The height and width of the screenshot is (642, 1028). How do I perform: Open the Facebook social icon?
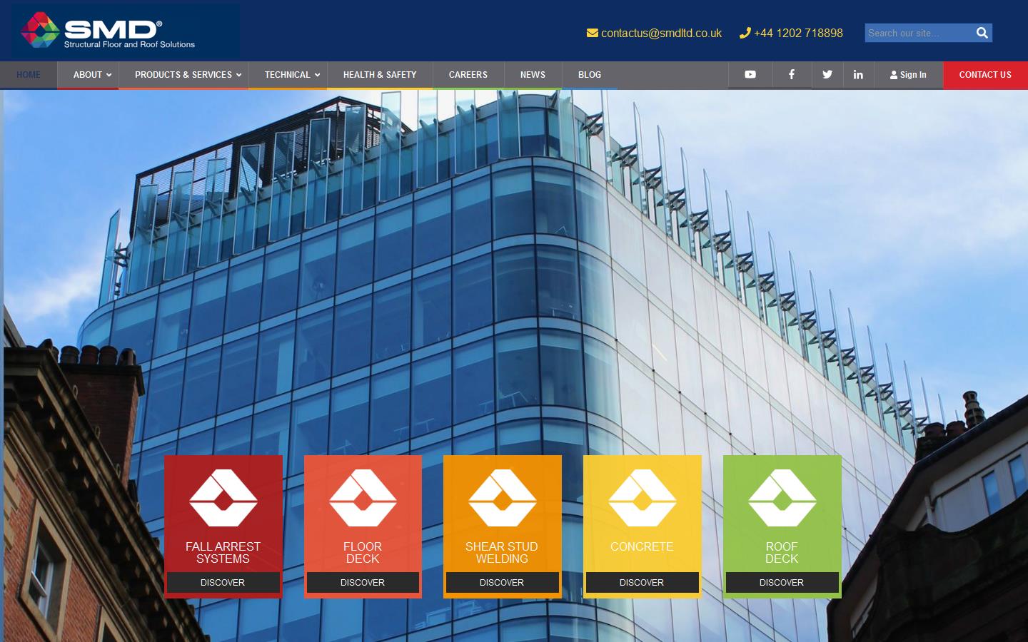tap(792, 75)
